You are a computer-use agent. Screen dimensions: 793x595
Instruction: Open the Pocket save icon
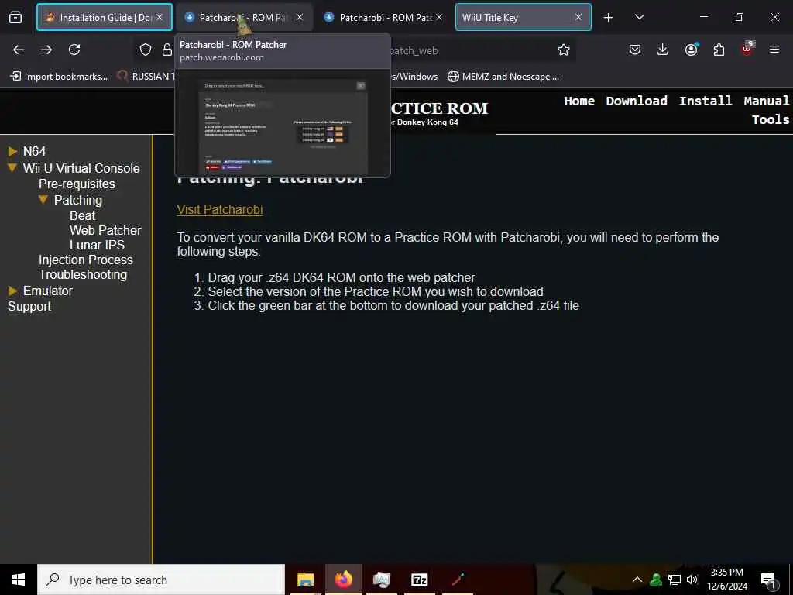635,50
